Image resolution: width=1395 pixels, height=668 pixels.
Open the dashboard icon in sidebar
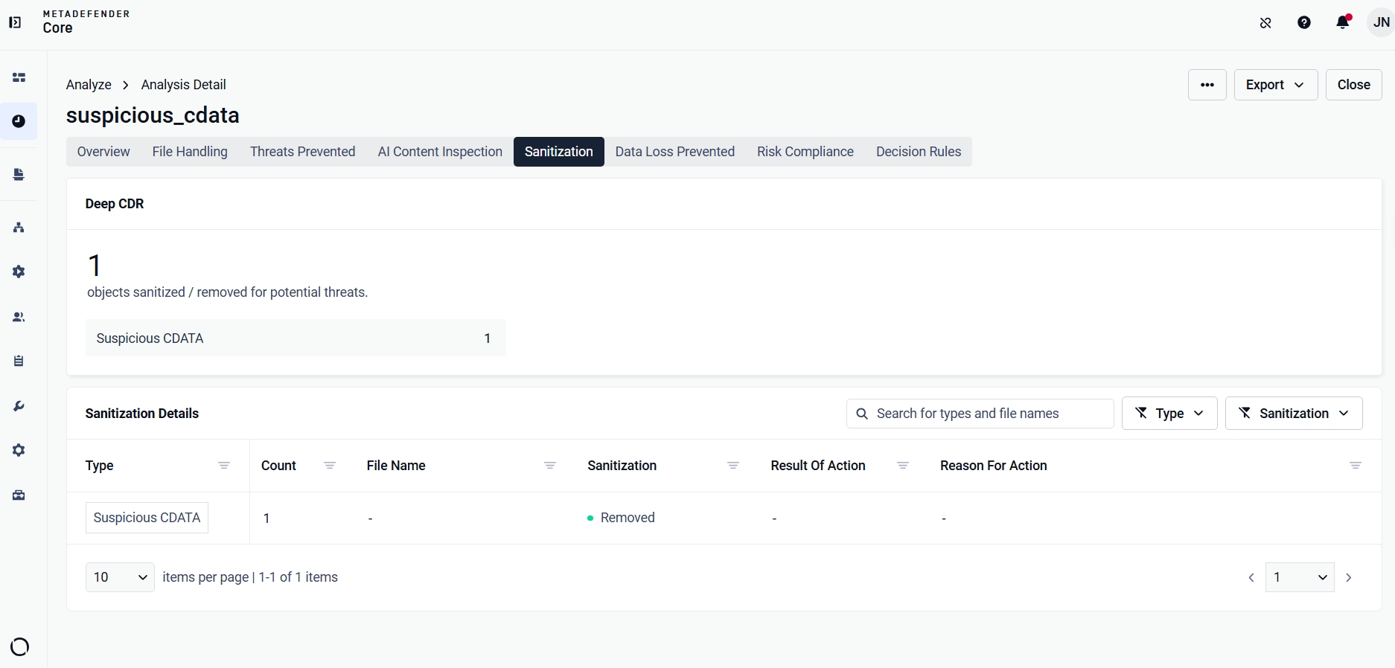tap(19, 77)
